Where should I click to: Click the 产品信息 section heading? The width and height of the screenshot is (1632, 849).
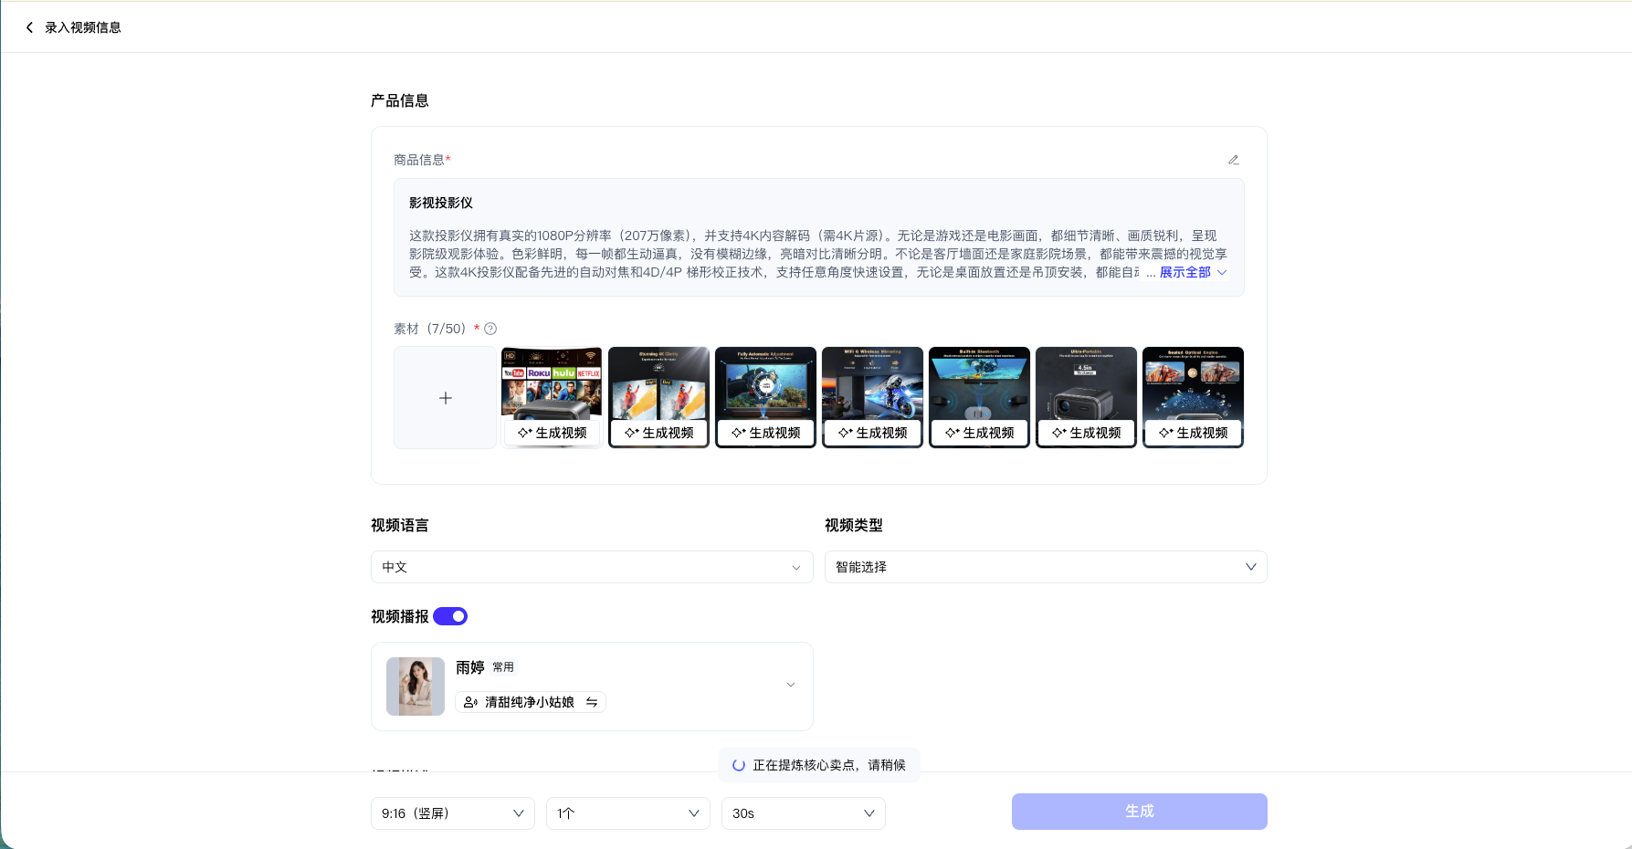[x=400, y=100]
